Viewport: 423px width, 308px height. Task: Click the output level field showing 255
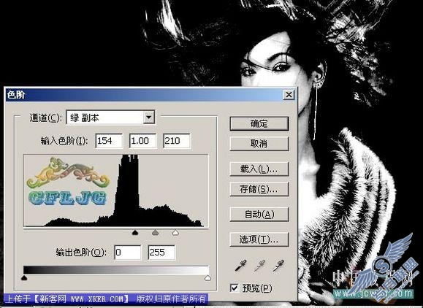(x=161, y=253)
